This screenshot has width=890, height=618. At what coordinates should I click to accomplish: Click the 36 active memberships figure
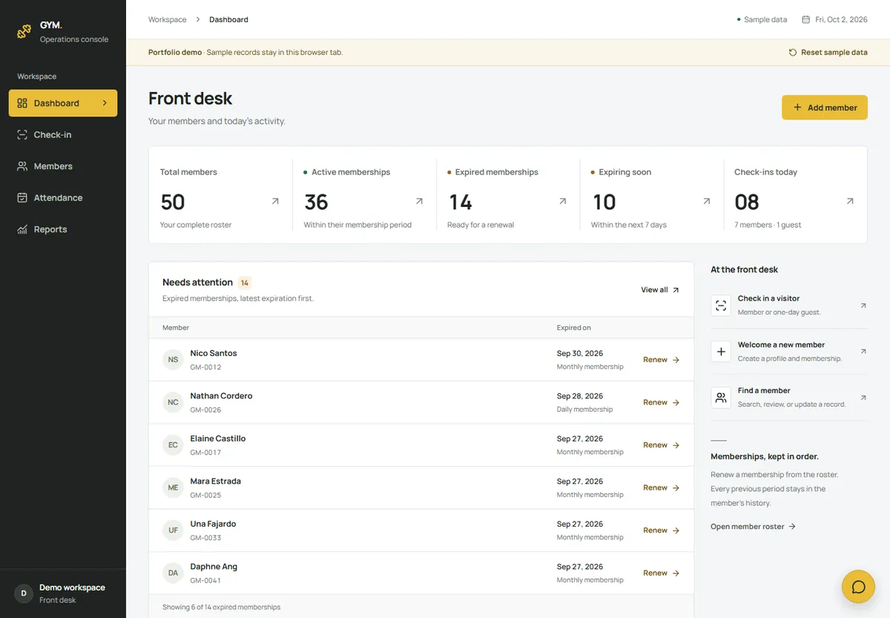tap(316, 202)
